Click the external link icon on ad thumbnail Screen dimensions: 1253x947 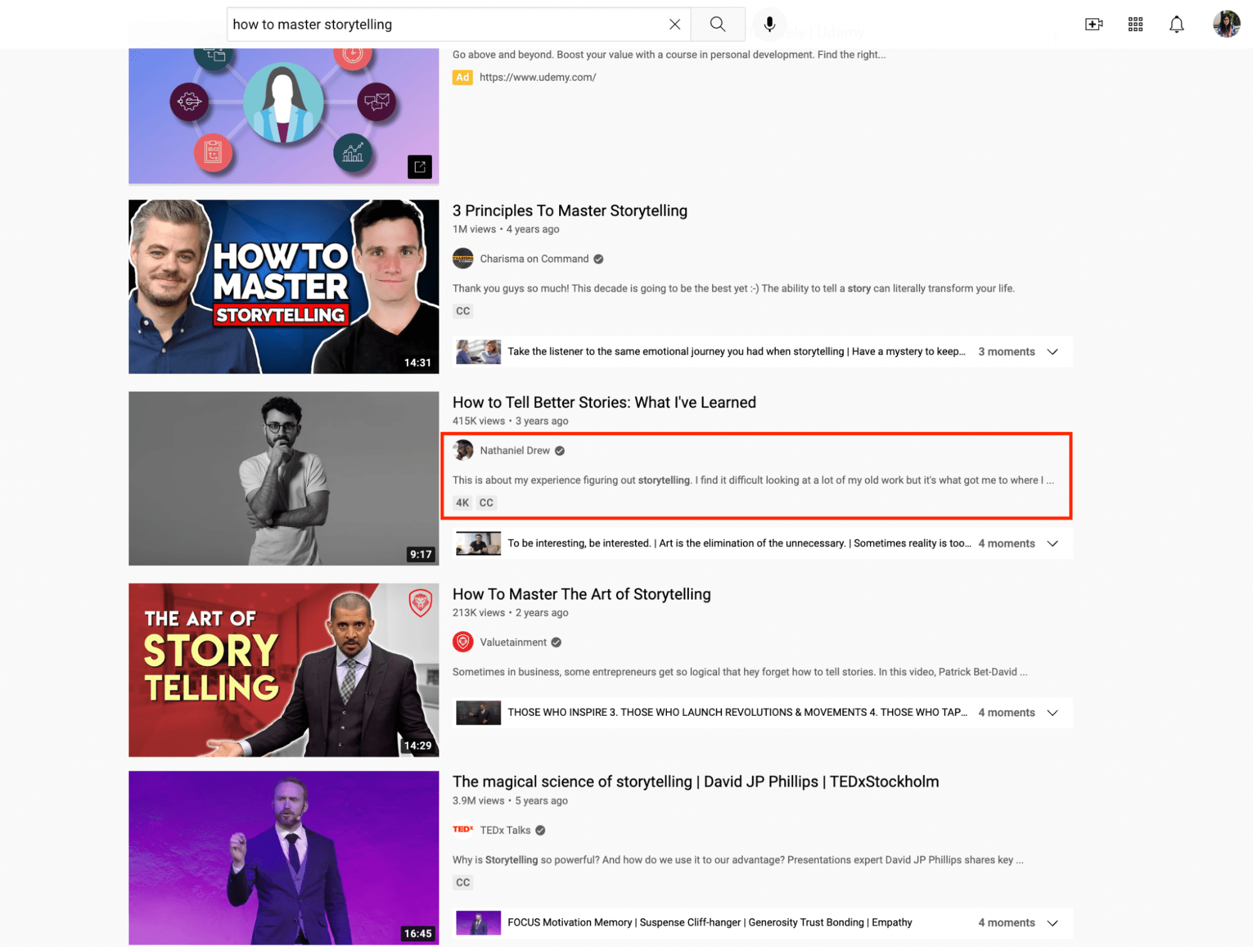419,167
